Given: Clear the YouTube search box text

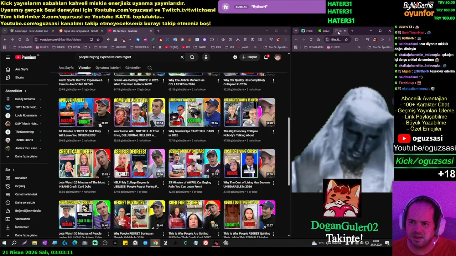Looking at the screenshot, I should point(182,57).
